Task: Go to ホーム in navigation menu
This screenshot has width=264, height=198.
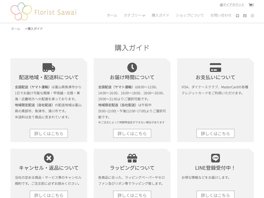Action: (112, 16)
